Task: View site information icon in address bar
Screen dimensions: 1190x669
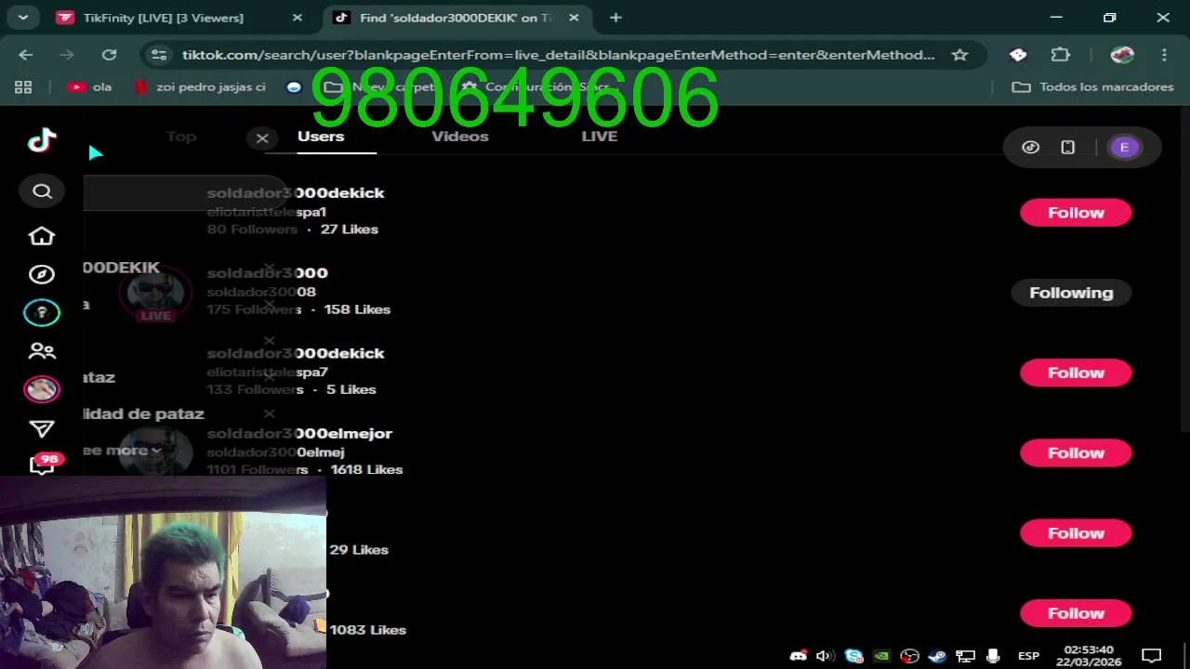Action: [159, 55]
